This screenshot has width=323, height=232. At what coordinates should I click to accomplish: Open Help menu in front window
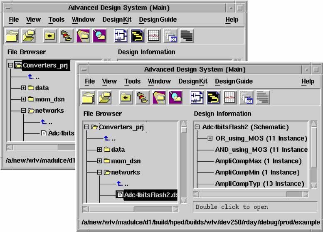(x=308, y=81)
